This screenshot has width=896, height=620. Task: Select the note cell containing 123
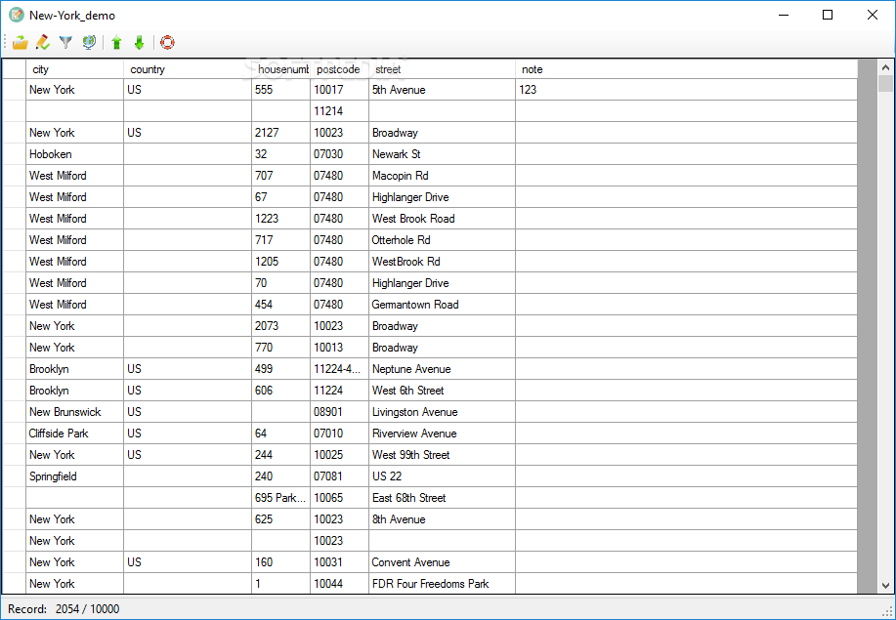click(x=686, y=90)
